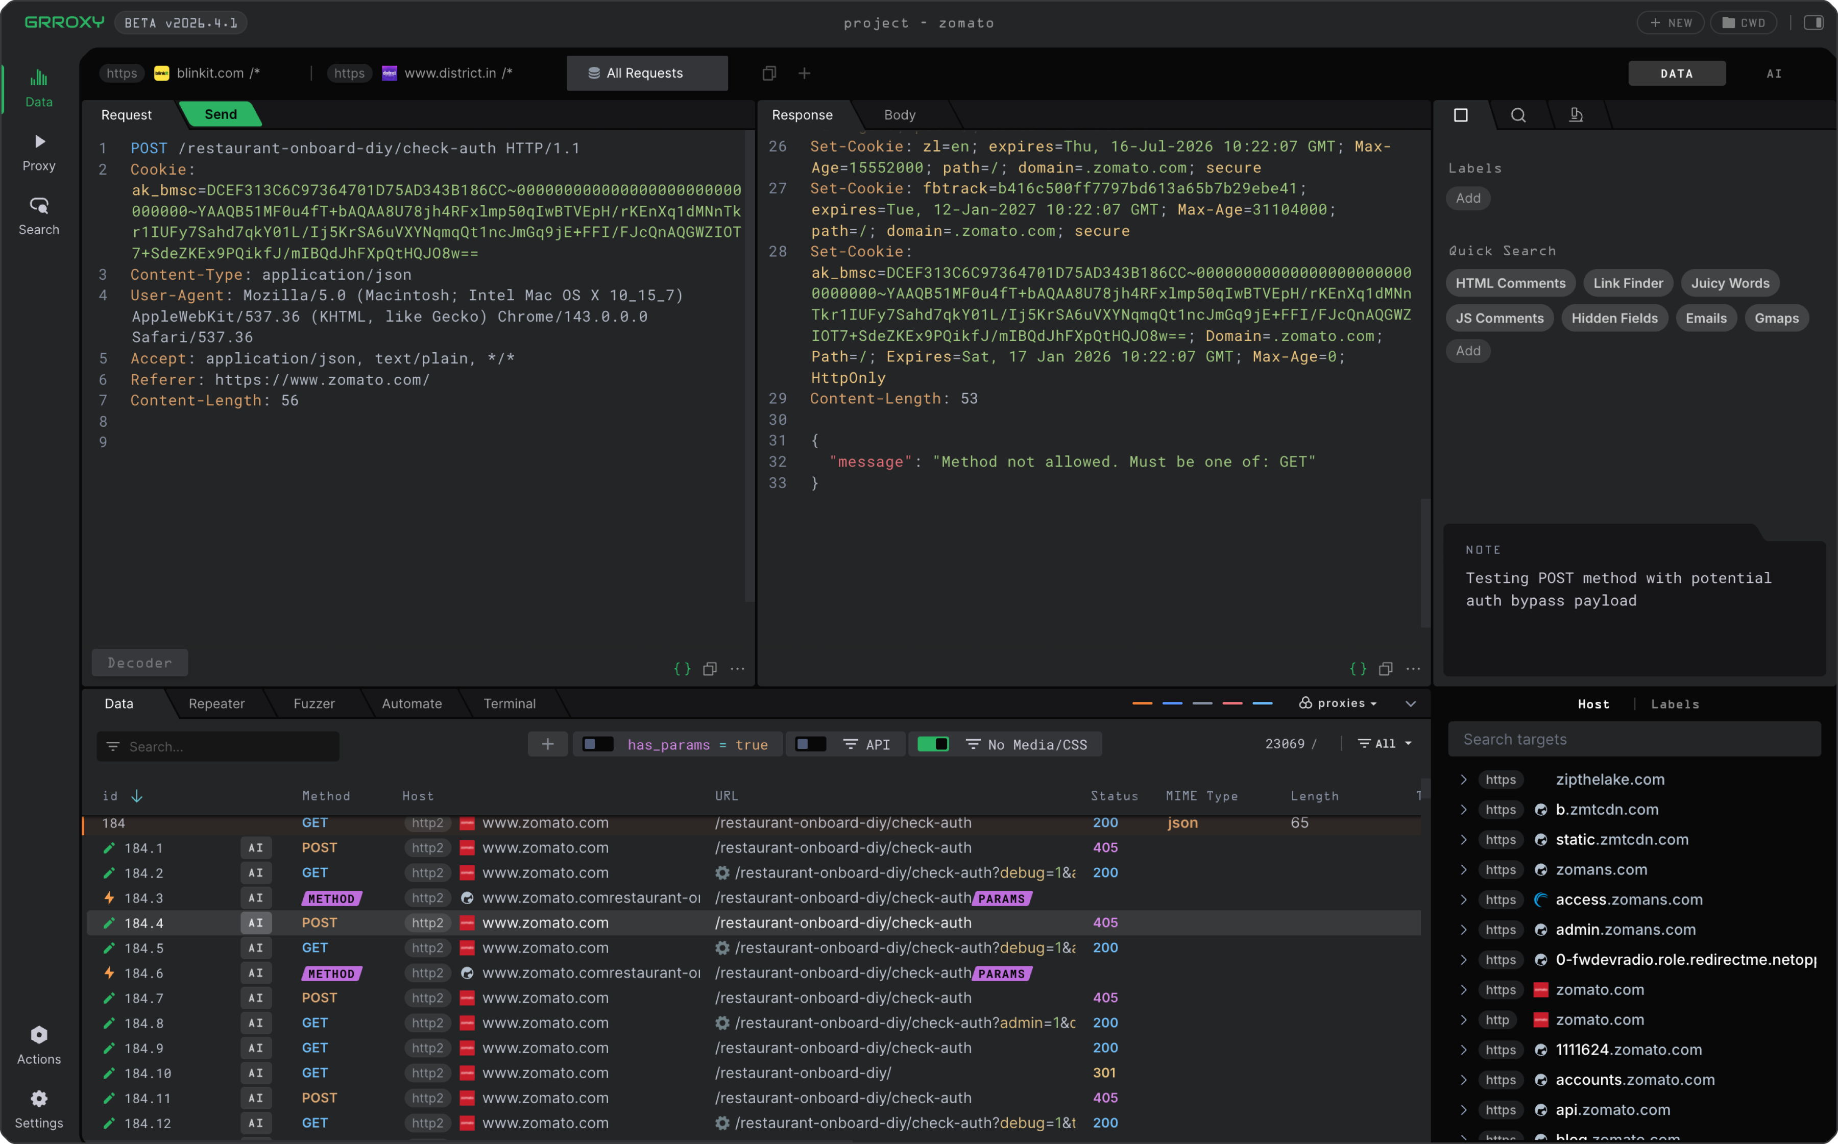The width and height of the screenshot is (1838, 1144).
Task: Expand the accounts.zomato.com target
Action: tap(1463, 1080)
